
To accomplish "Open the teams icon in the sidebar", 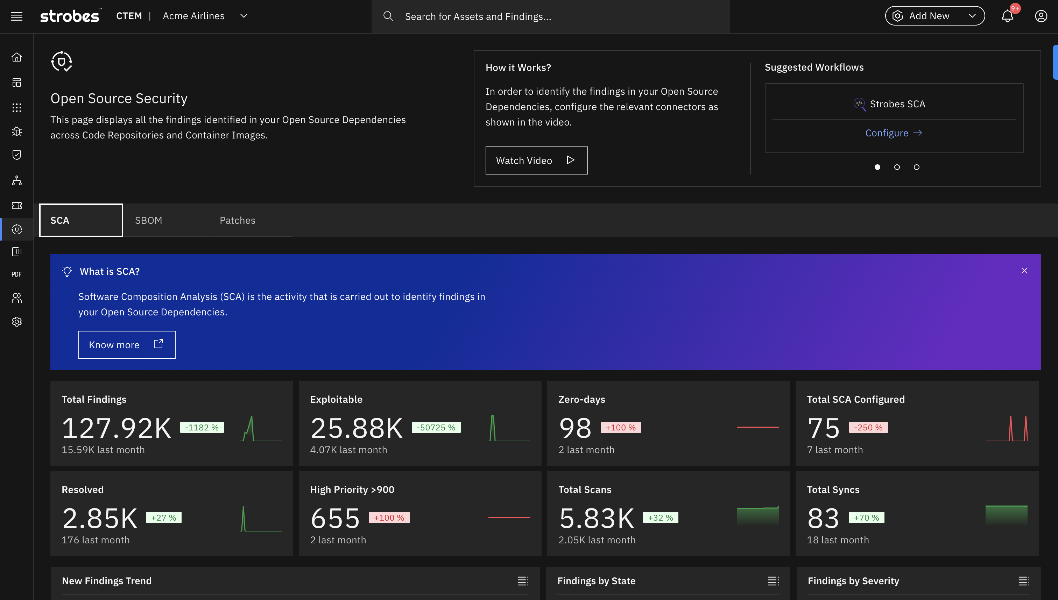I will coord(17,298).
